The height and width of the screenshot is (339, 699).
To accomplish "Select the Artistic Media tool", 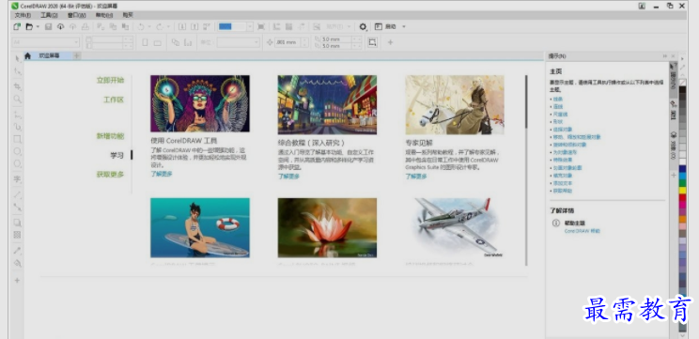I will click(18, 127).
